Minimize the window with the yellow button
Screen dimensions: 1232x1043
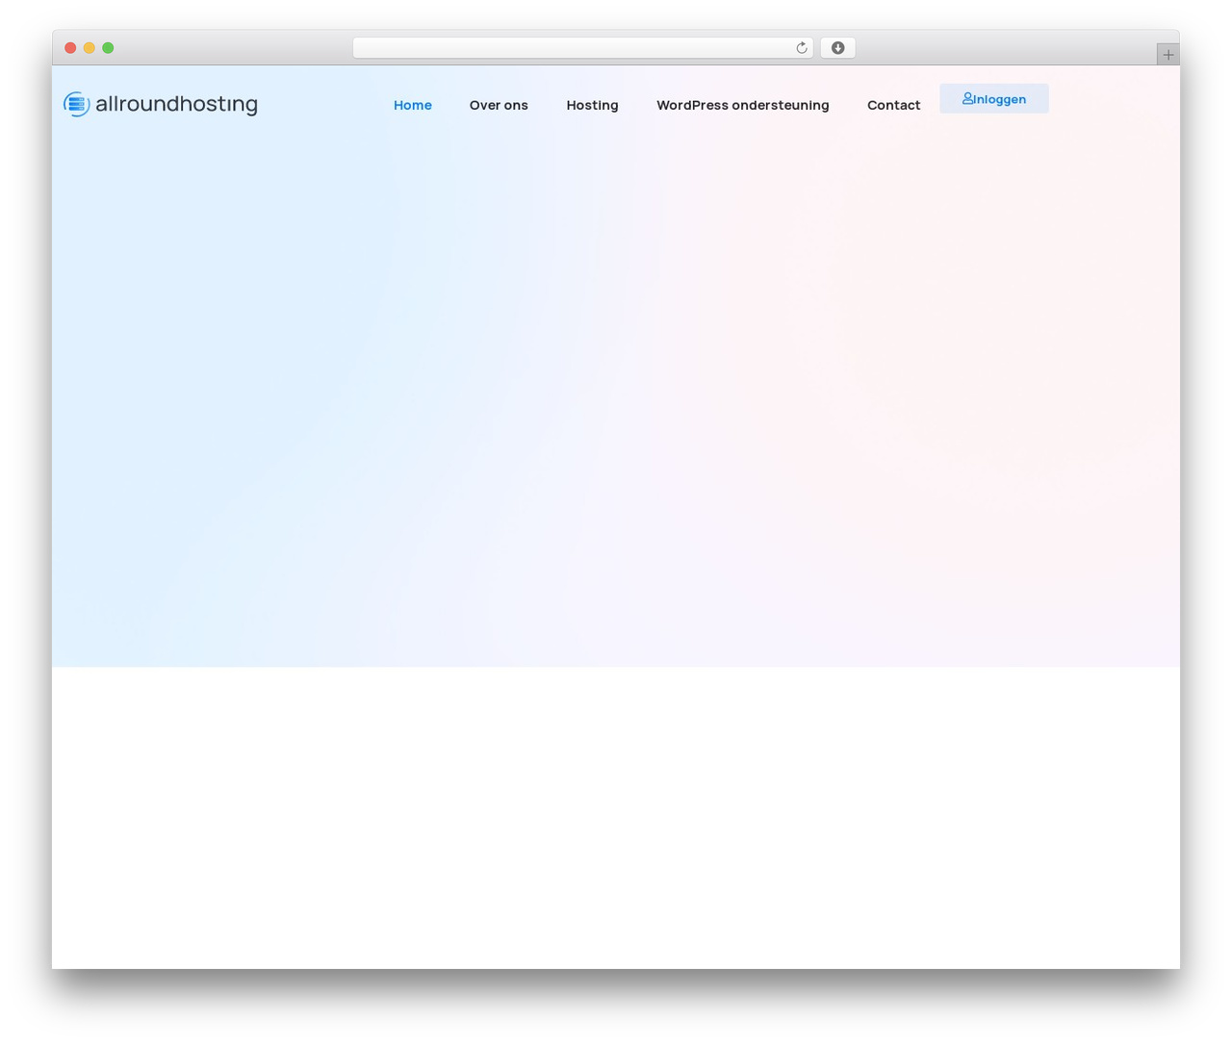[90, 48]
